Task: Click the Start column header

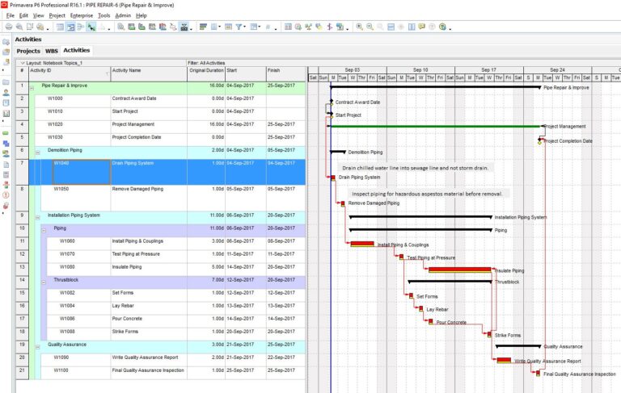Action: click(x=246, y=73)
